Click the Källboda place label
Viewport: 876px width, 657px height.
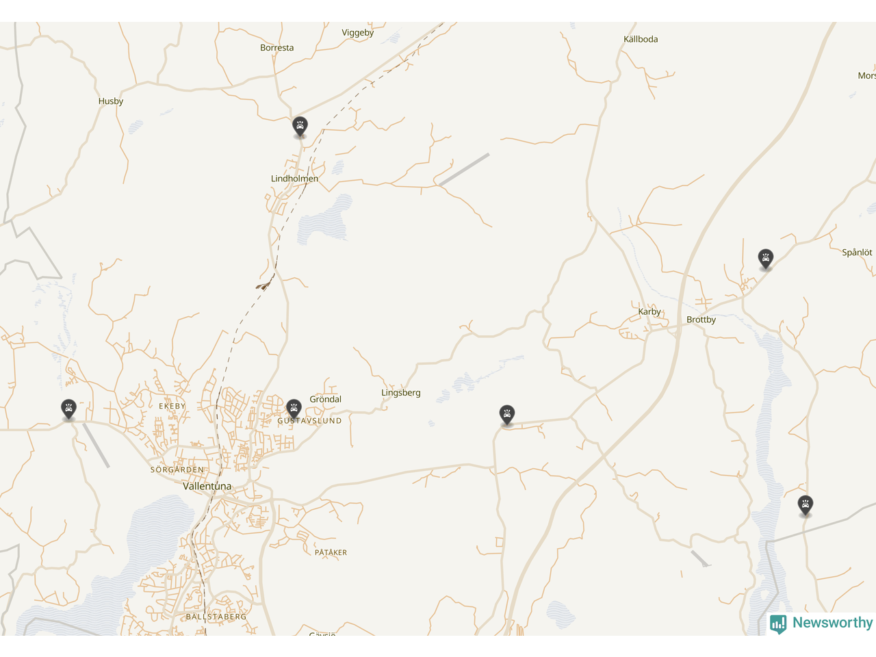pos(641,39)
